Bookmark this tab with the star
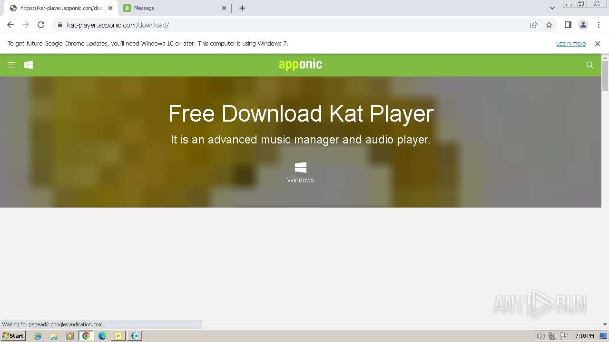 [x=549, y=25]
